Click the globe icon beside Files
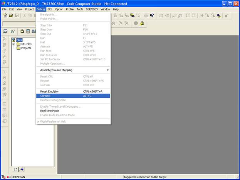240x180 pixels. click(x=13, y=40)
